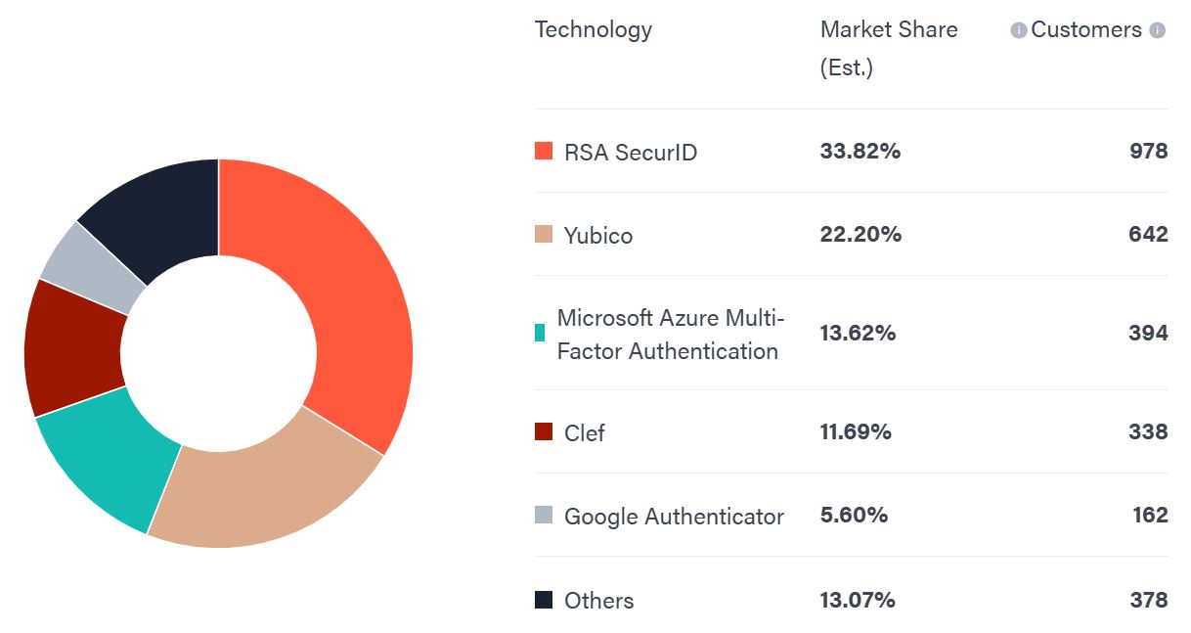Select the teal Azure donut segment
The image size is (1191, 633).
coord(108,450)
